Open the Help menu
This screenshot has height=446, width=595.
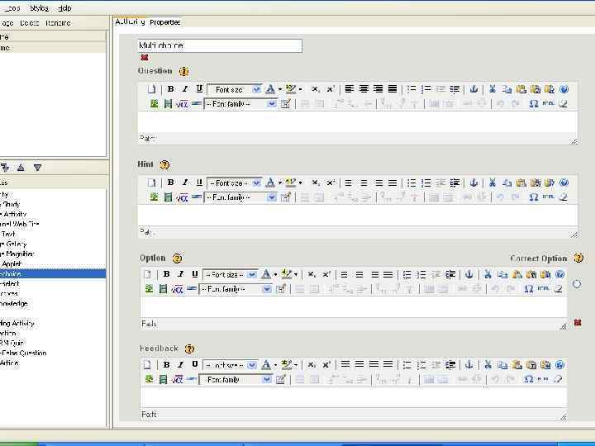(x=64, y=8)
